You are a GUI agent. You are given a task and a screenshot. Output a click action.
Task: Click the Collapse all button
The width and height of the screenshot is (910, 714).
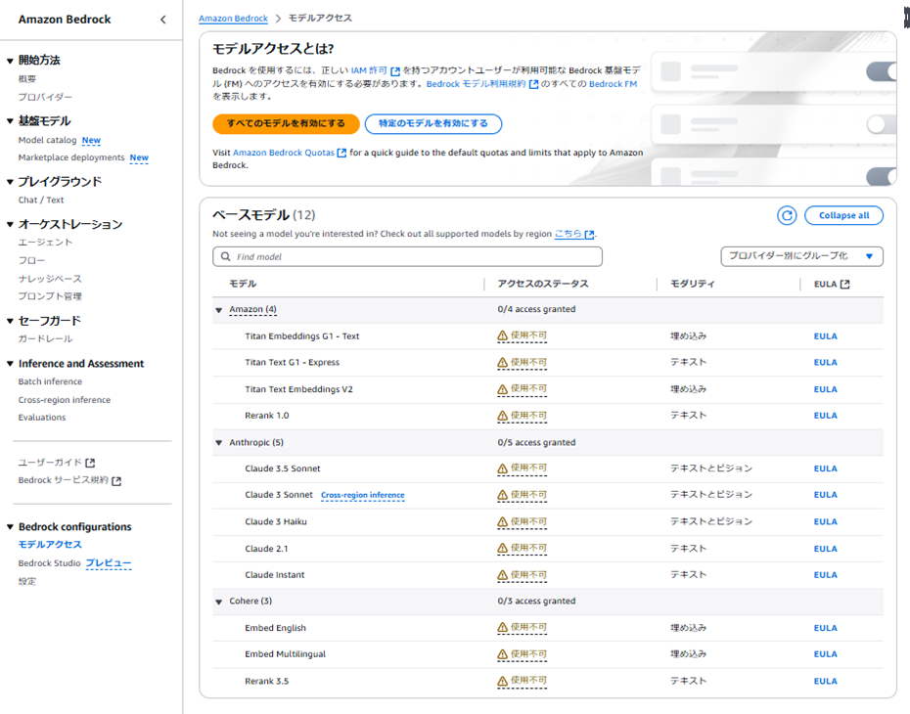(843, 216)
